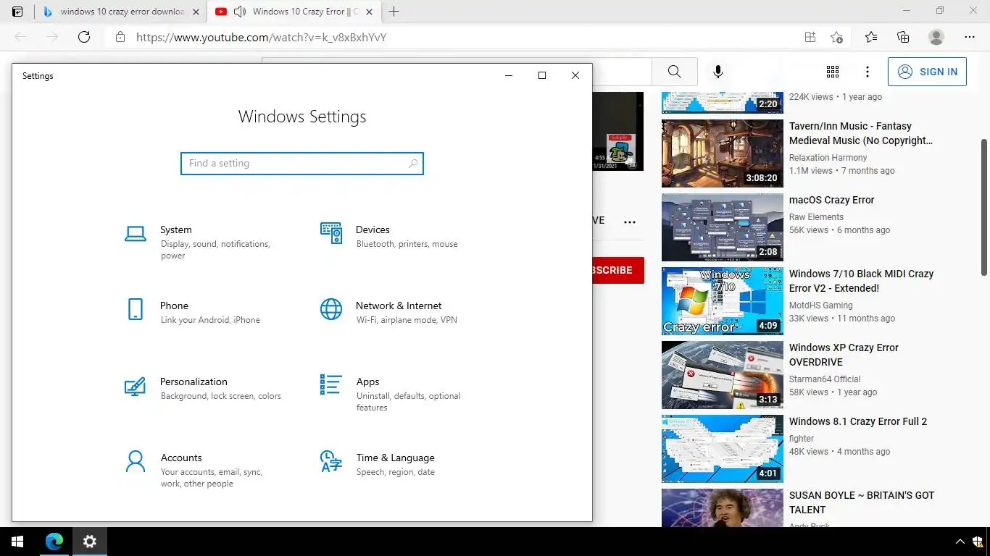990x556 pixels.
Task: Mute tab via speaker icon on YouTube tab
Action: pos(240,12)
